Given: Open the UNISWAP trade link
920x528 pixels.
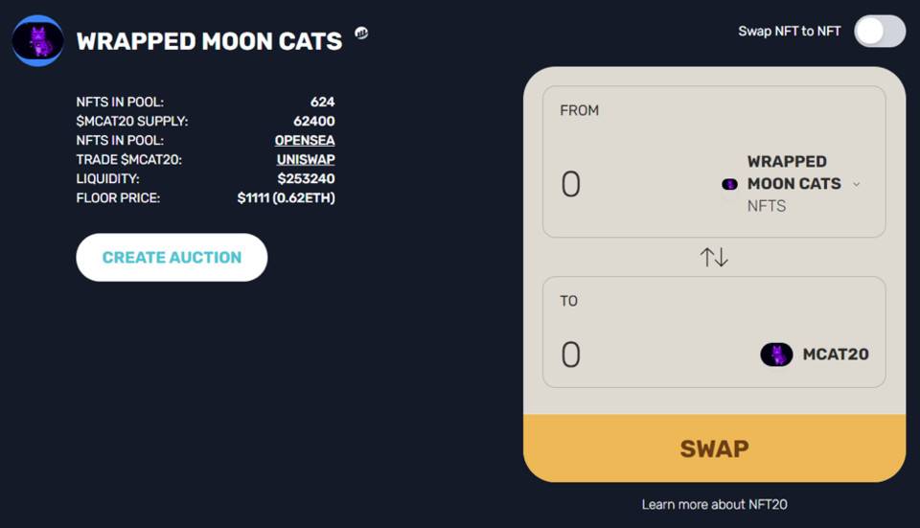Looking at the screenshot, I should [306, 160].
